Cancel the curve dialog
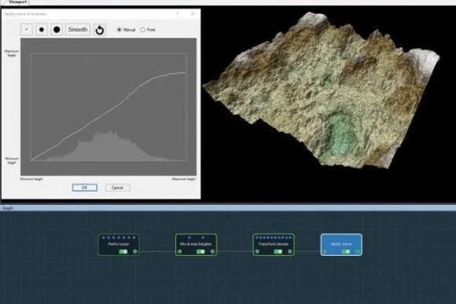The height and width of the screenshot is (304, 456). click(117, 188)
